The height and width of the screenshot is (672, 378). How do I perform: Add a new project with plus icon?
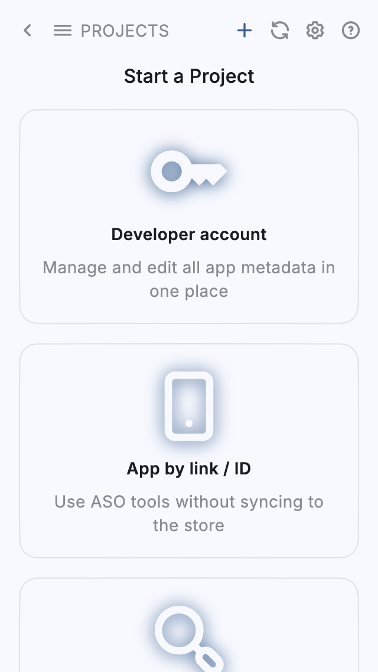pos(245,31)
